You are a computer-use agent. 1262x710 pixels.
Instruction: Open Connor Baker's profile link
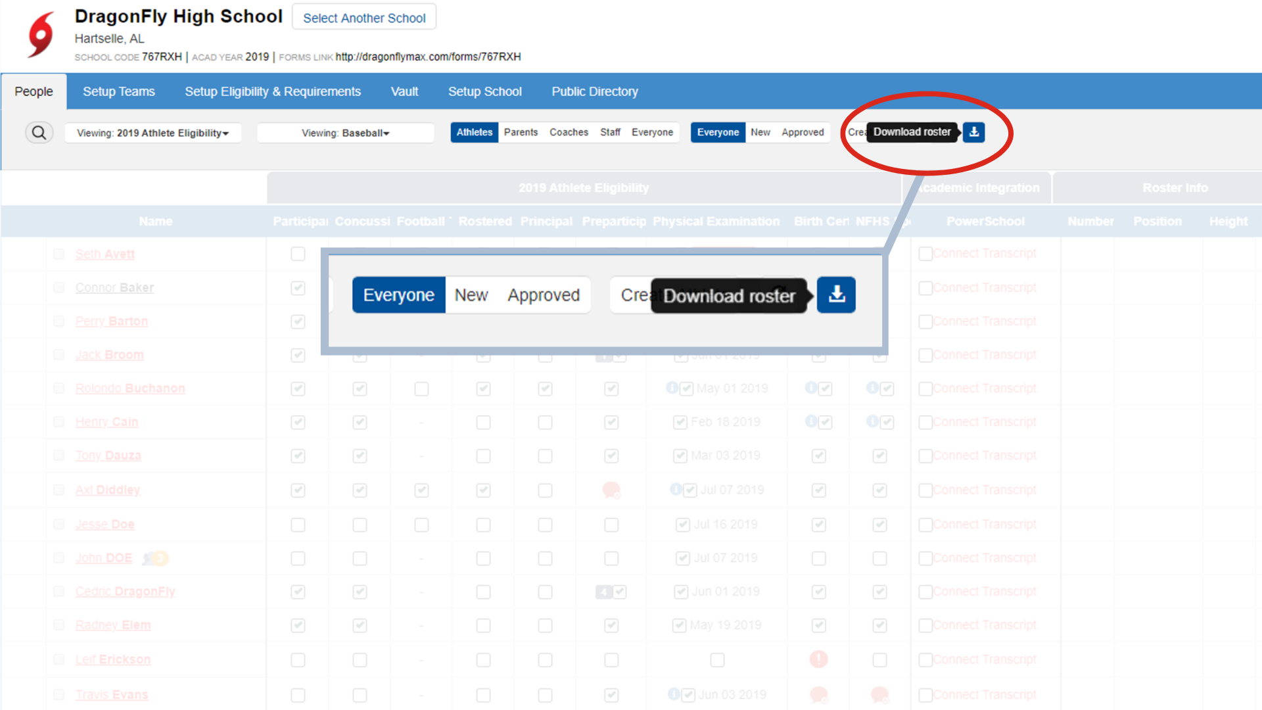tap(114, 287)
